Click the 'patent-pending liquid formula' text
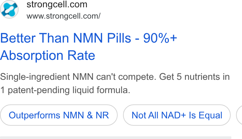 click(69, 90)
